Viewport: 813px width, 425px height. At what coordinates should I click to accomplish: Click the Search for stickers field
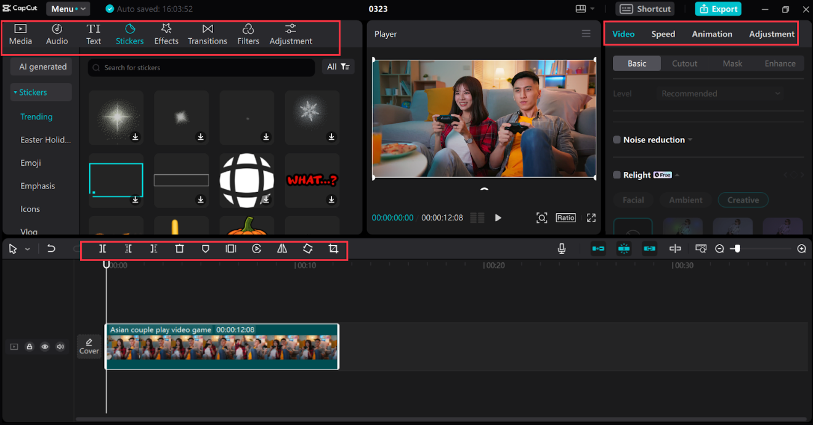[201, 67]
